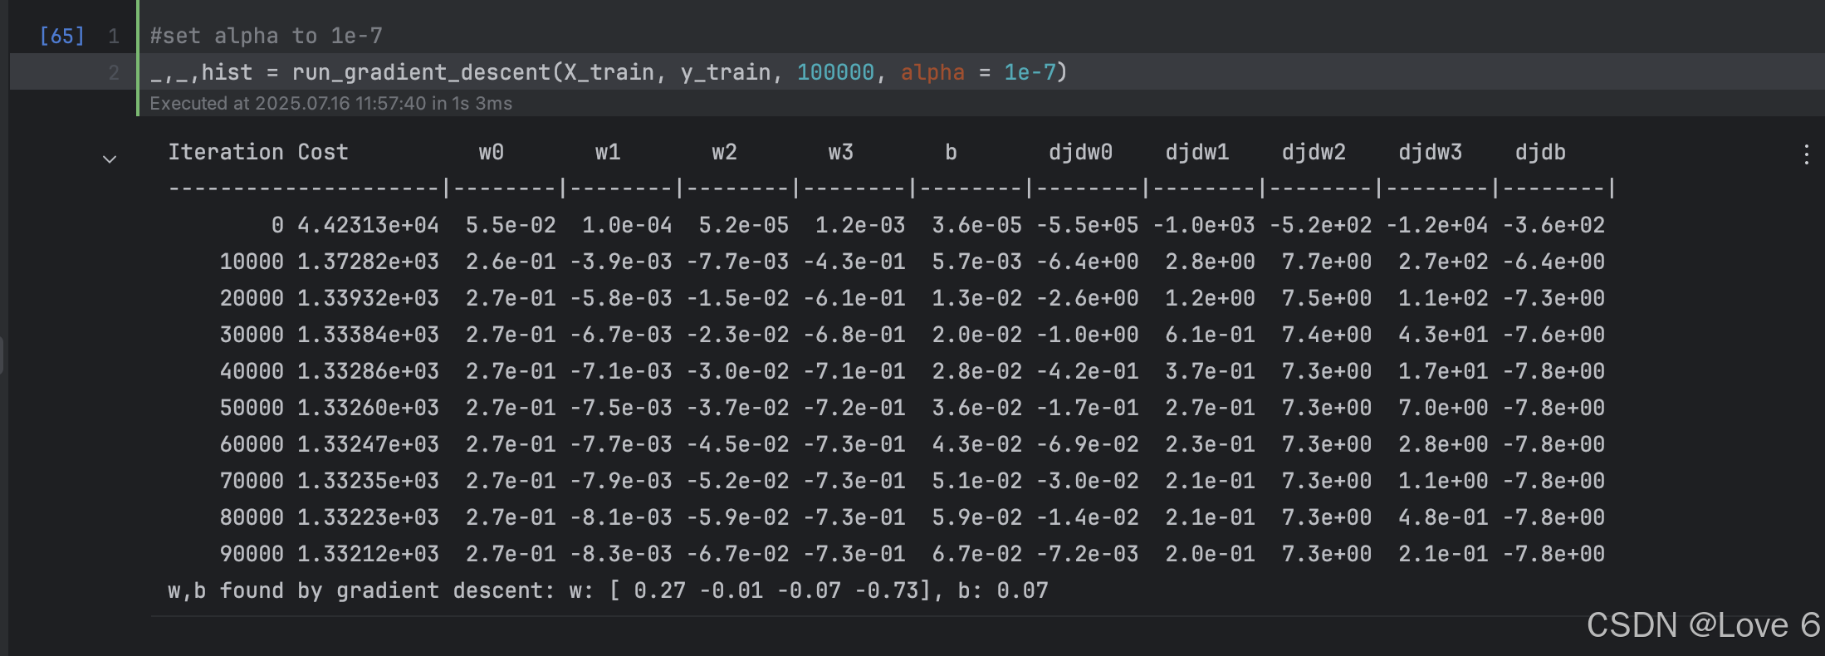The height and width of the screenshot is (656, 1825).
Task: Click the cost value 1.33247e+03
Action: (368, 444)
